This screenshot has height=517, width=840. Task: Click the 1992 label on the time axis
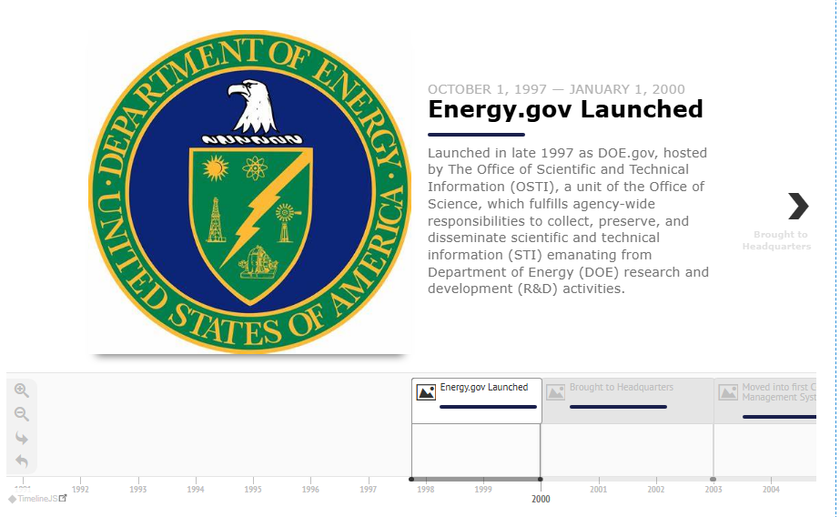(80, 489)
